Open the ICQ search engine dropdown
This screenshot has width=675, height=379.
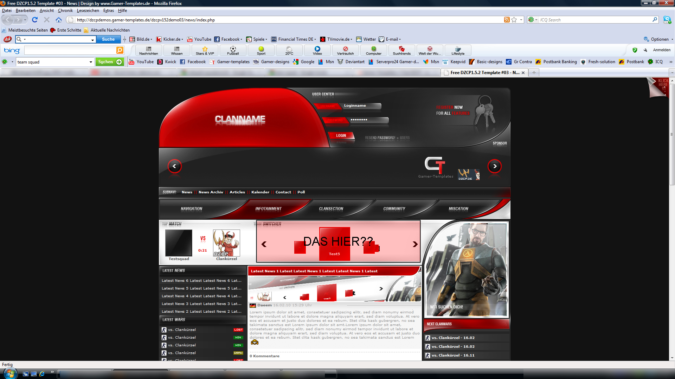536,20
